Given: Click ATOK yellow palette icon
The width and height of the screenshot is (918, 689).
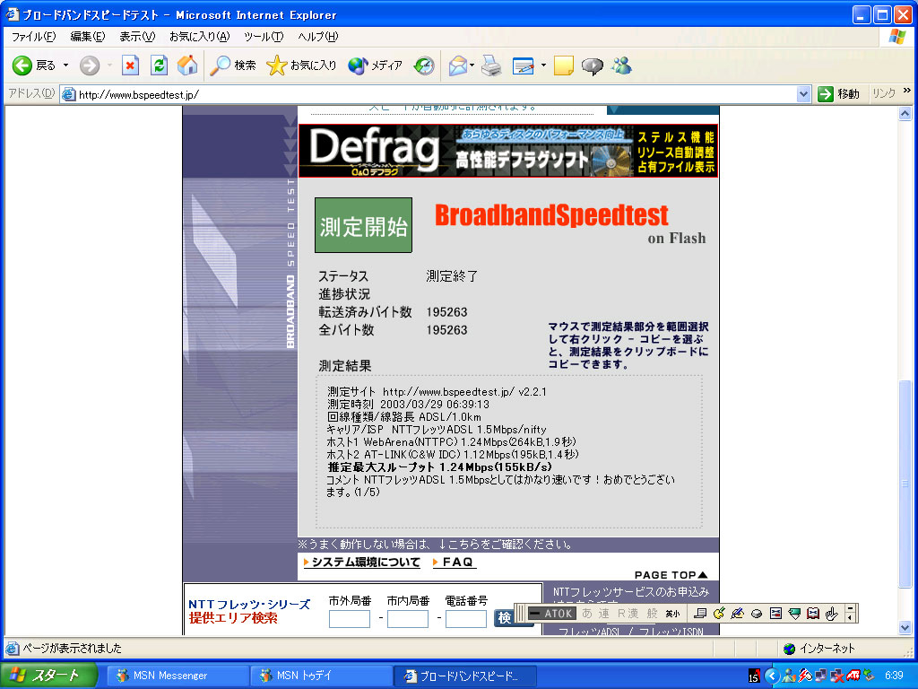Looking at the screenshot, I should pyautogui.click(x=719, y=614).
